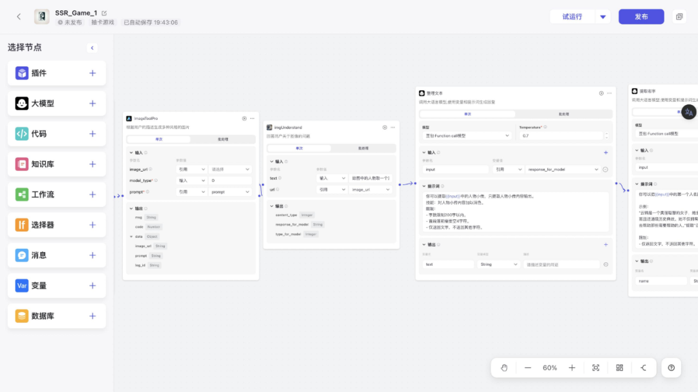Run the ImageToolPro node test
698x392 pixels.
[x=244, y=118]
